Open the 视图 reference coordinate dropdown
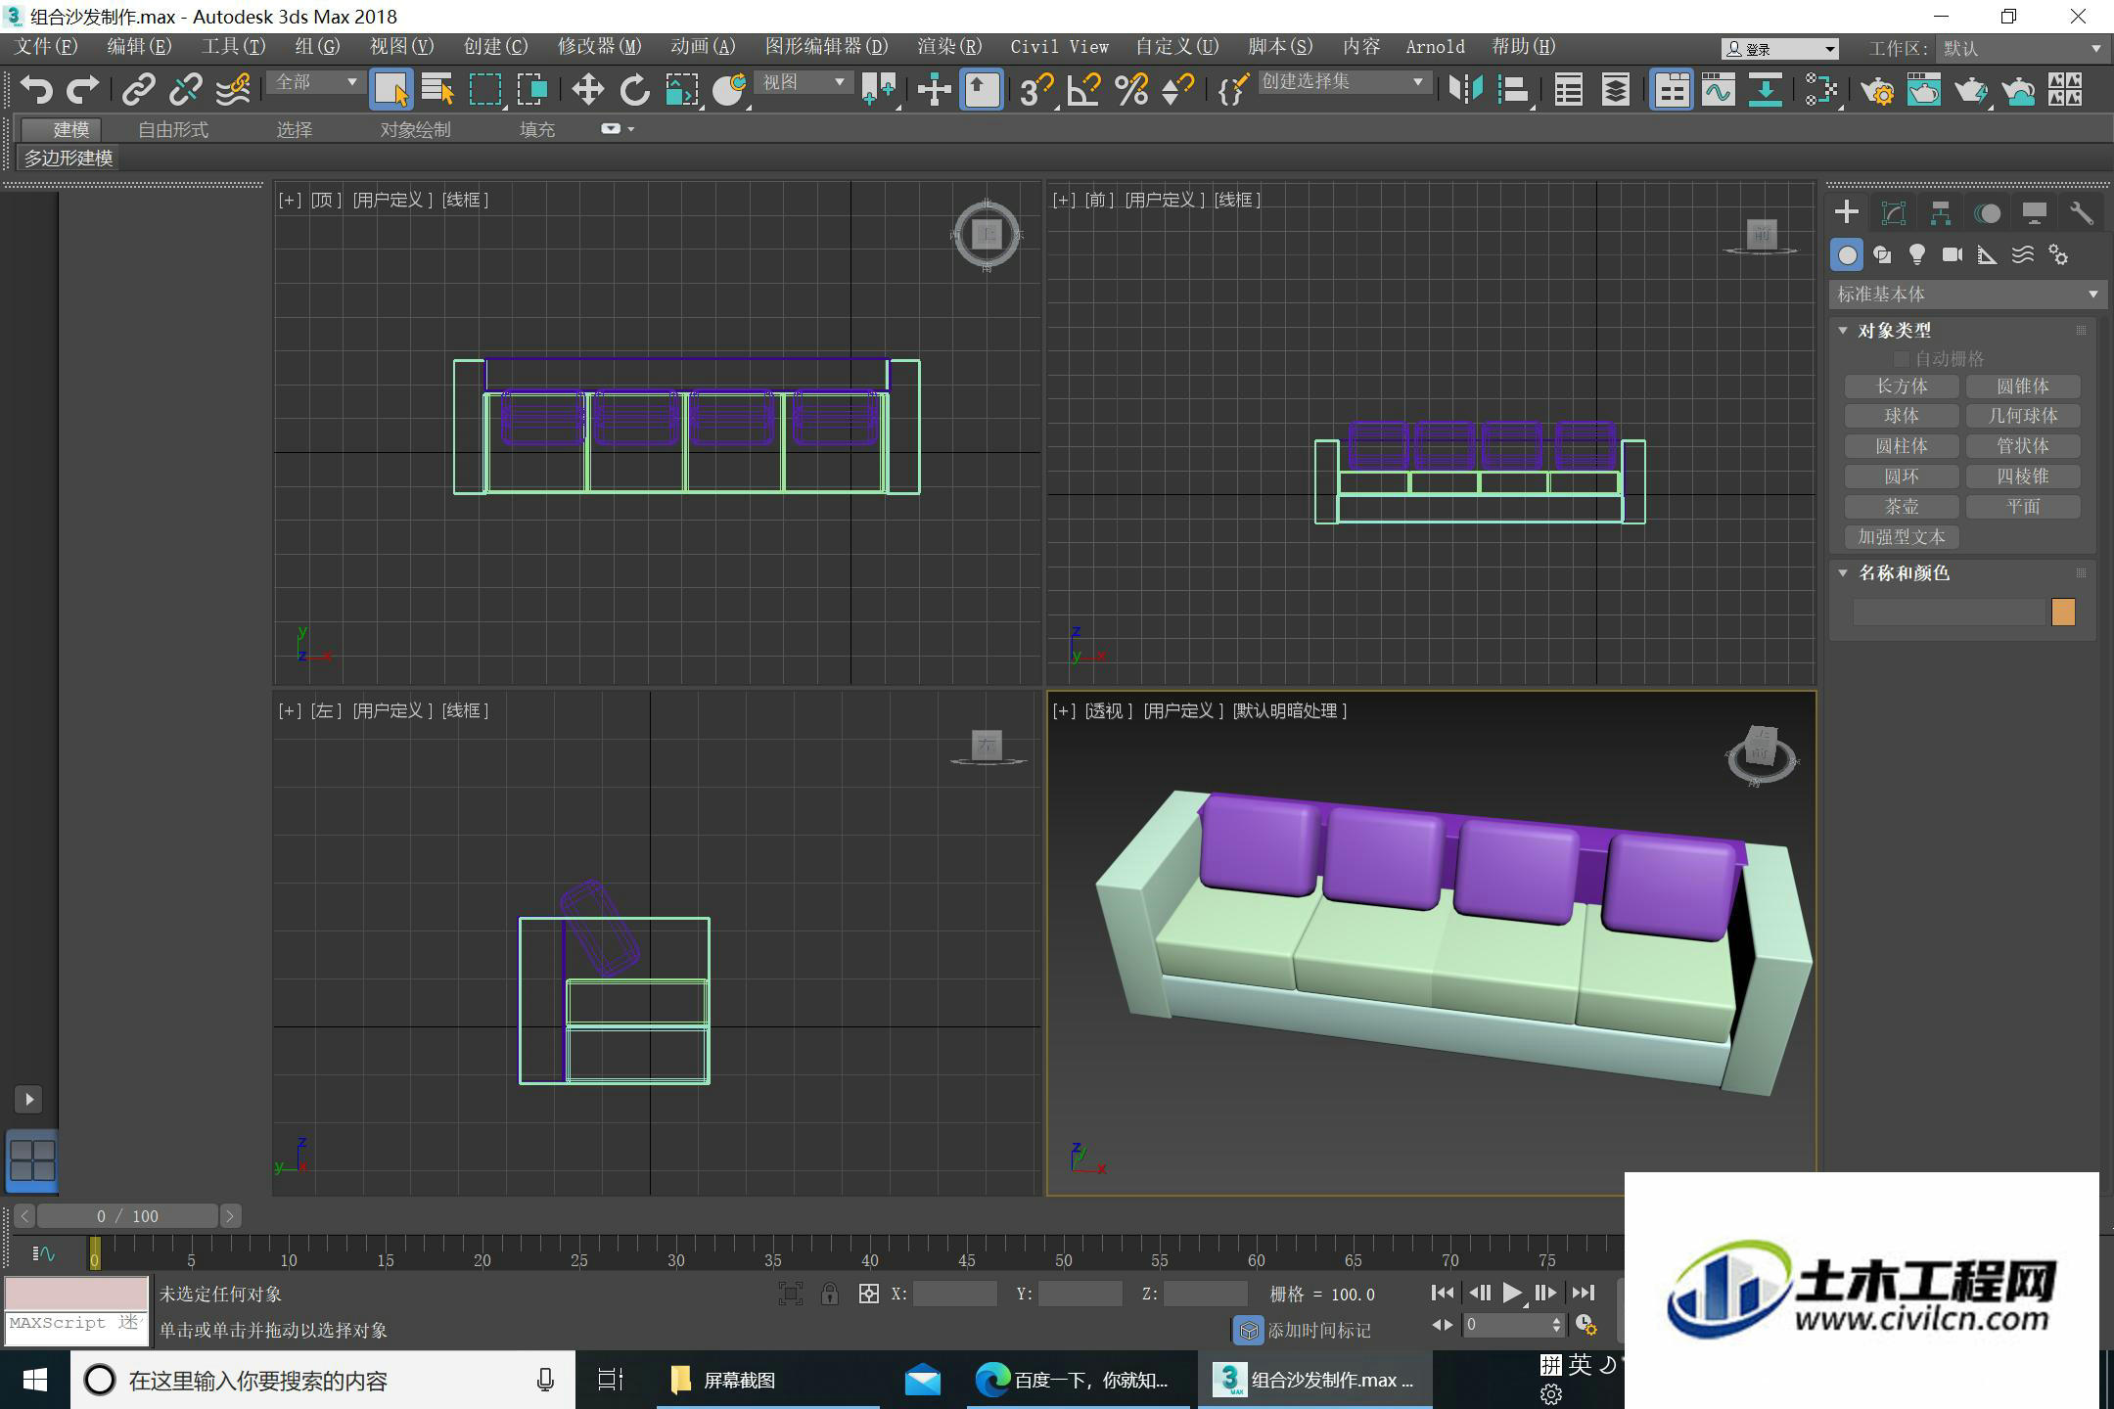This screenshot has height=1409, width=2114. click(x=803, y=82)
